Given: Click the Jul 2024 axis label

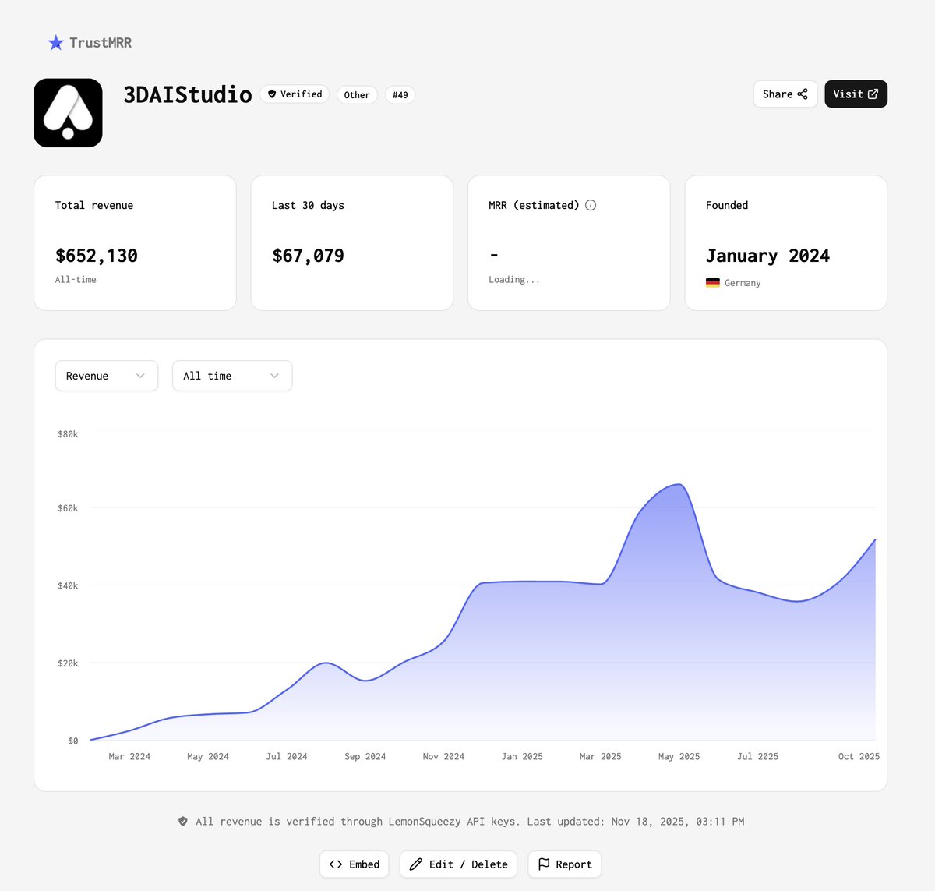Looking at the screenshot, I should pos(287,757).
